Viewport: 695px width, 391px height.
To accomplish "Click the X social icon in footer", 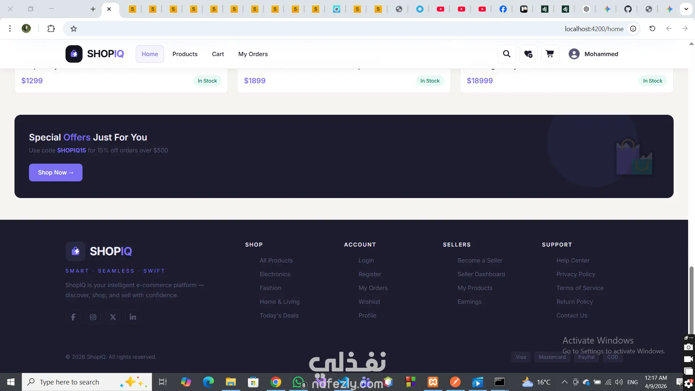I will (x=113, y=317).
